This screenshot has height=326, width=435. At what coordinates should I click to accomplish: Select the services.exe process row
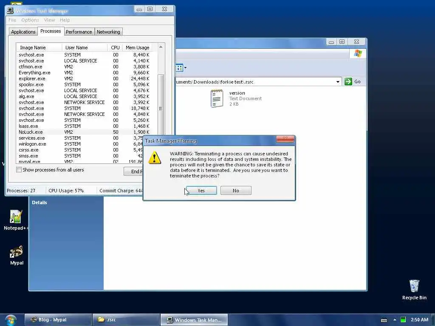tap(80, 138)
